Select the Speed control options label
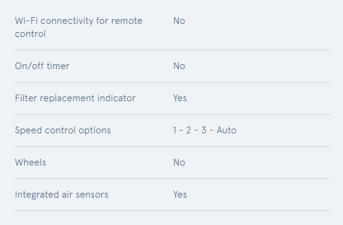This screenshot has height=225, width=343. click(x=63, y=130)
